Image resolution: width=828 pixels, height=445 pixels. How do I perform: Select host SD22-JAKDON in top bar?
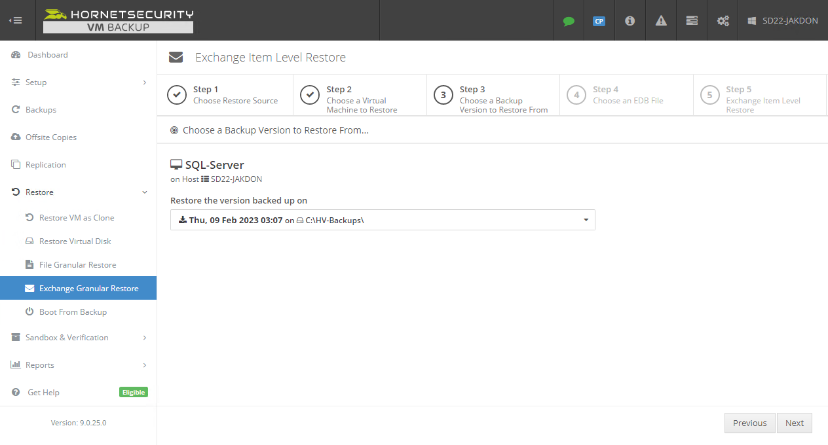tap(783, 21)
